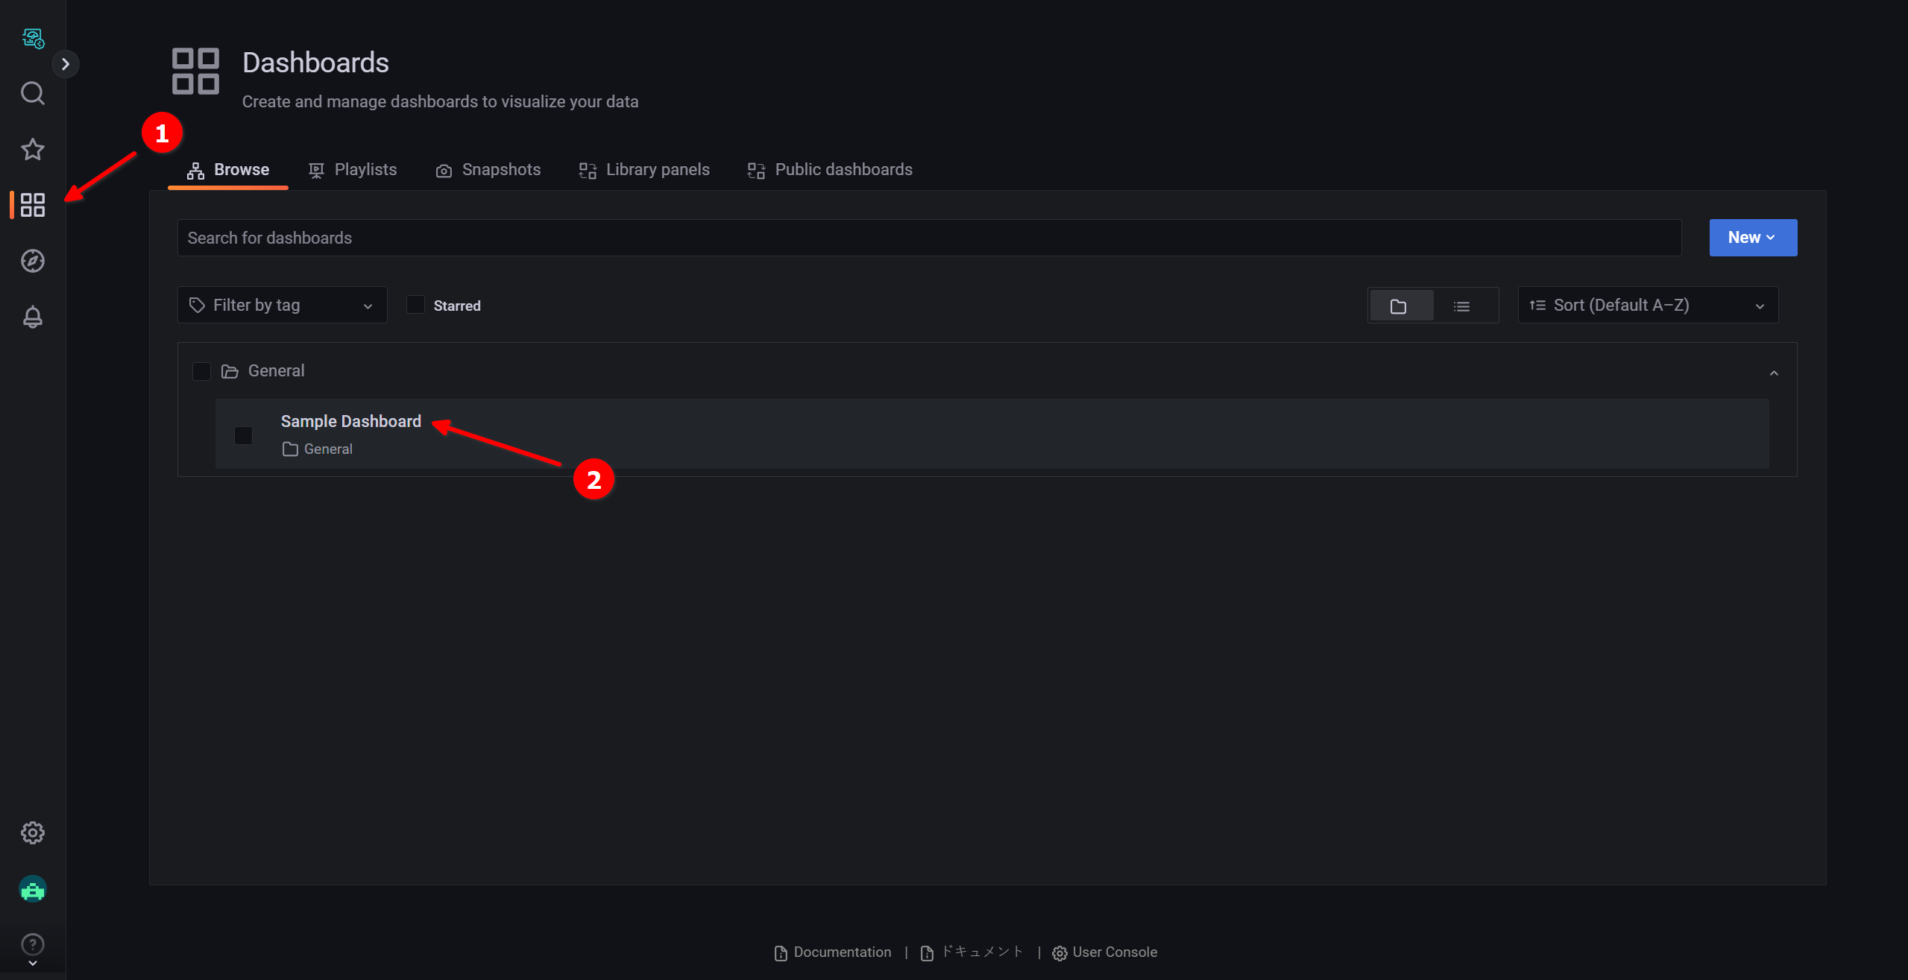Image resolution: width=1908 pixels, height=980 pixels.
Task: Click the Dashboards icon in sidebar
Action: 33,203
